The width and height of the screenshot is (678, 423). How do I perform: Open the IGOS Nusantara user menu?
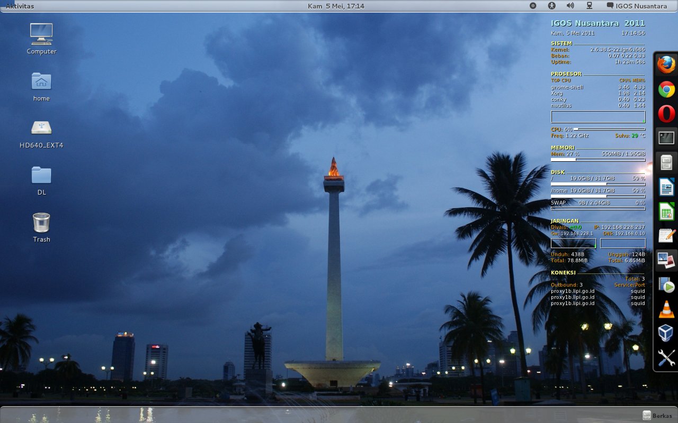(637, 6)
